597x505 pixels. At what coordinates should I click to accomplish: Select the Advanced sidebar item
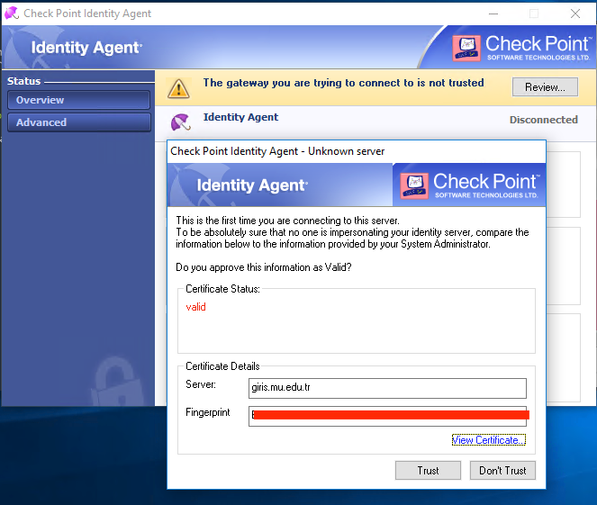[x=78, y=122]
